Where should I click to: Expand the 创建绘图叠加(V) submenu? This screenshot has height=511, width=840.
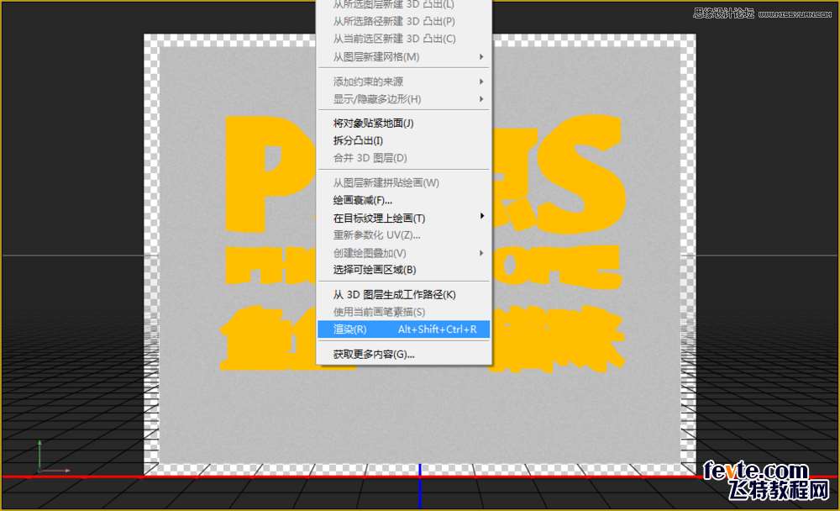(x=404, y=252)
